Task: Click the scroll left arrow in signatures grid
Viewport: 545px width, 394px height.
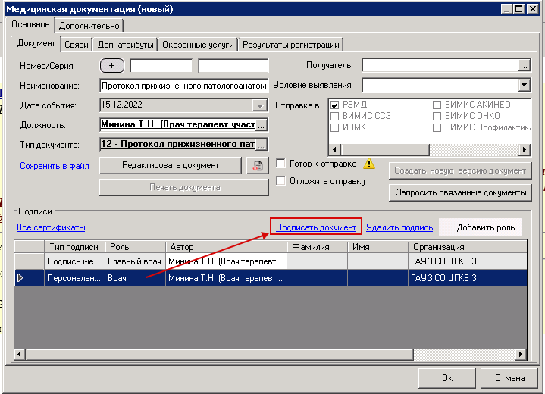Action: 21,354
